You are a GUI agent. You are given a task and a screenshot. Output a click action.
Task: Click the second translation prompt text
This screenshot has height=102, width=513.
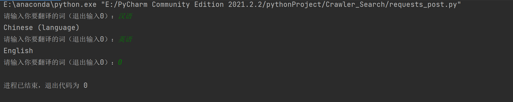tap(59, 39)
